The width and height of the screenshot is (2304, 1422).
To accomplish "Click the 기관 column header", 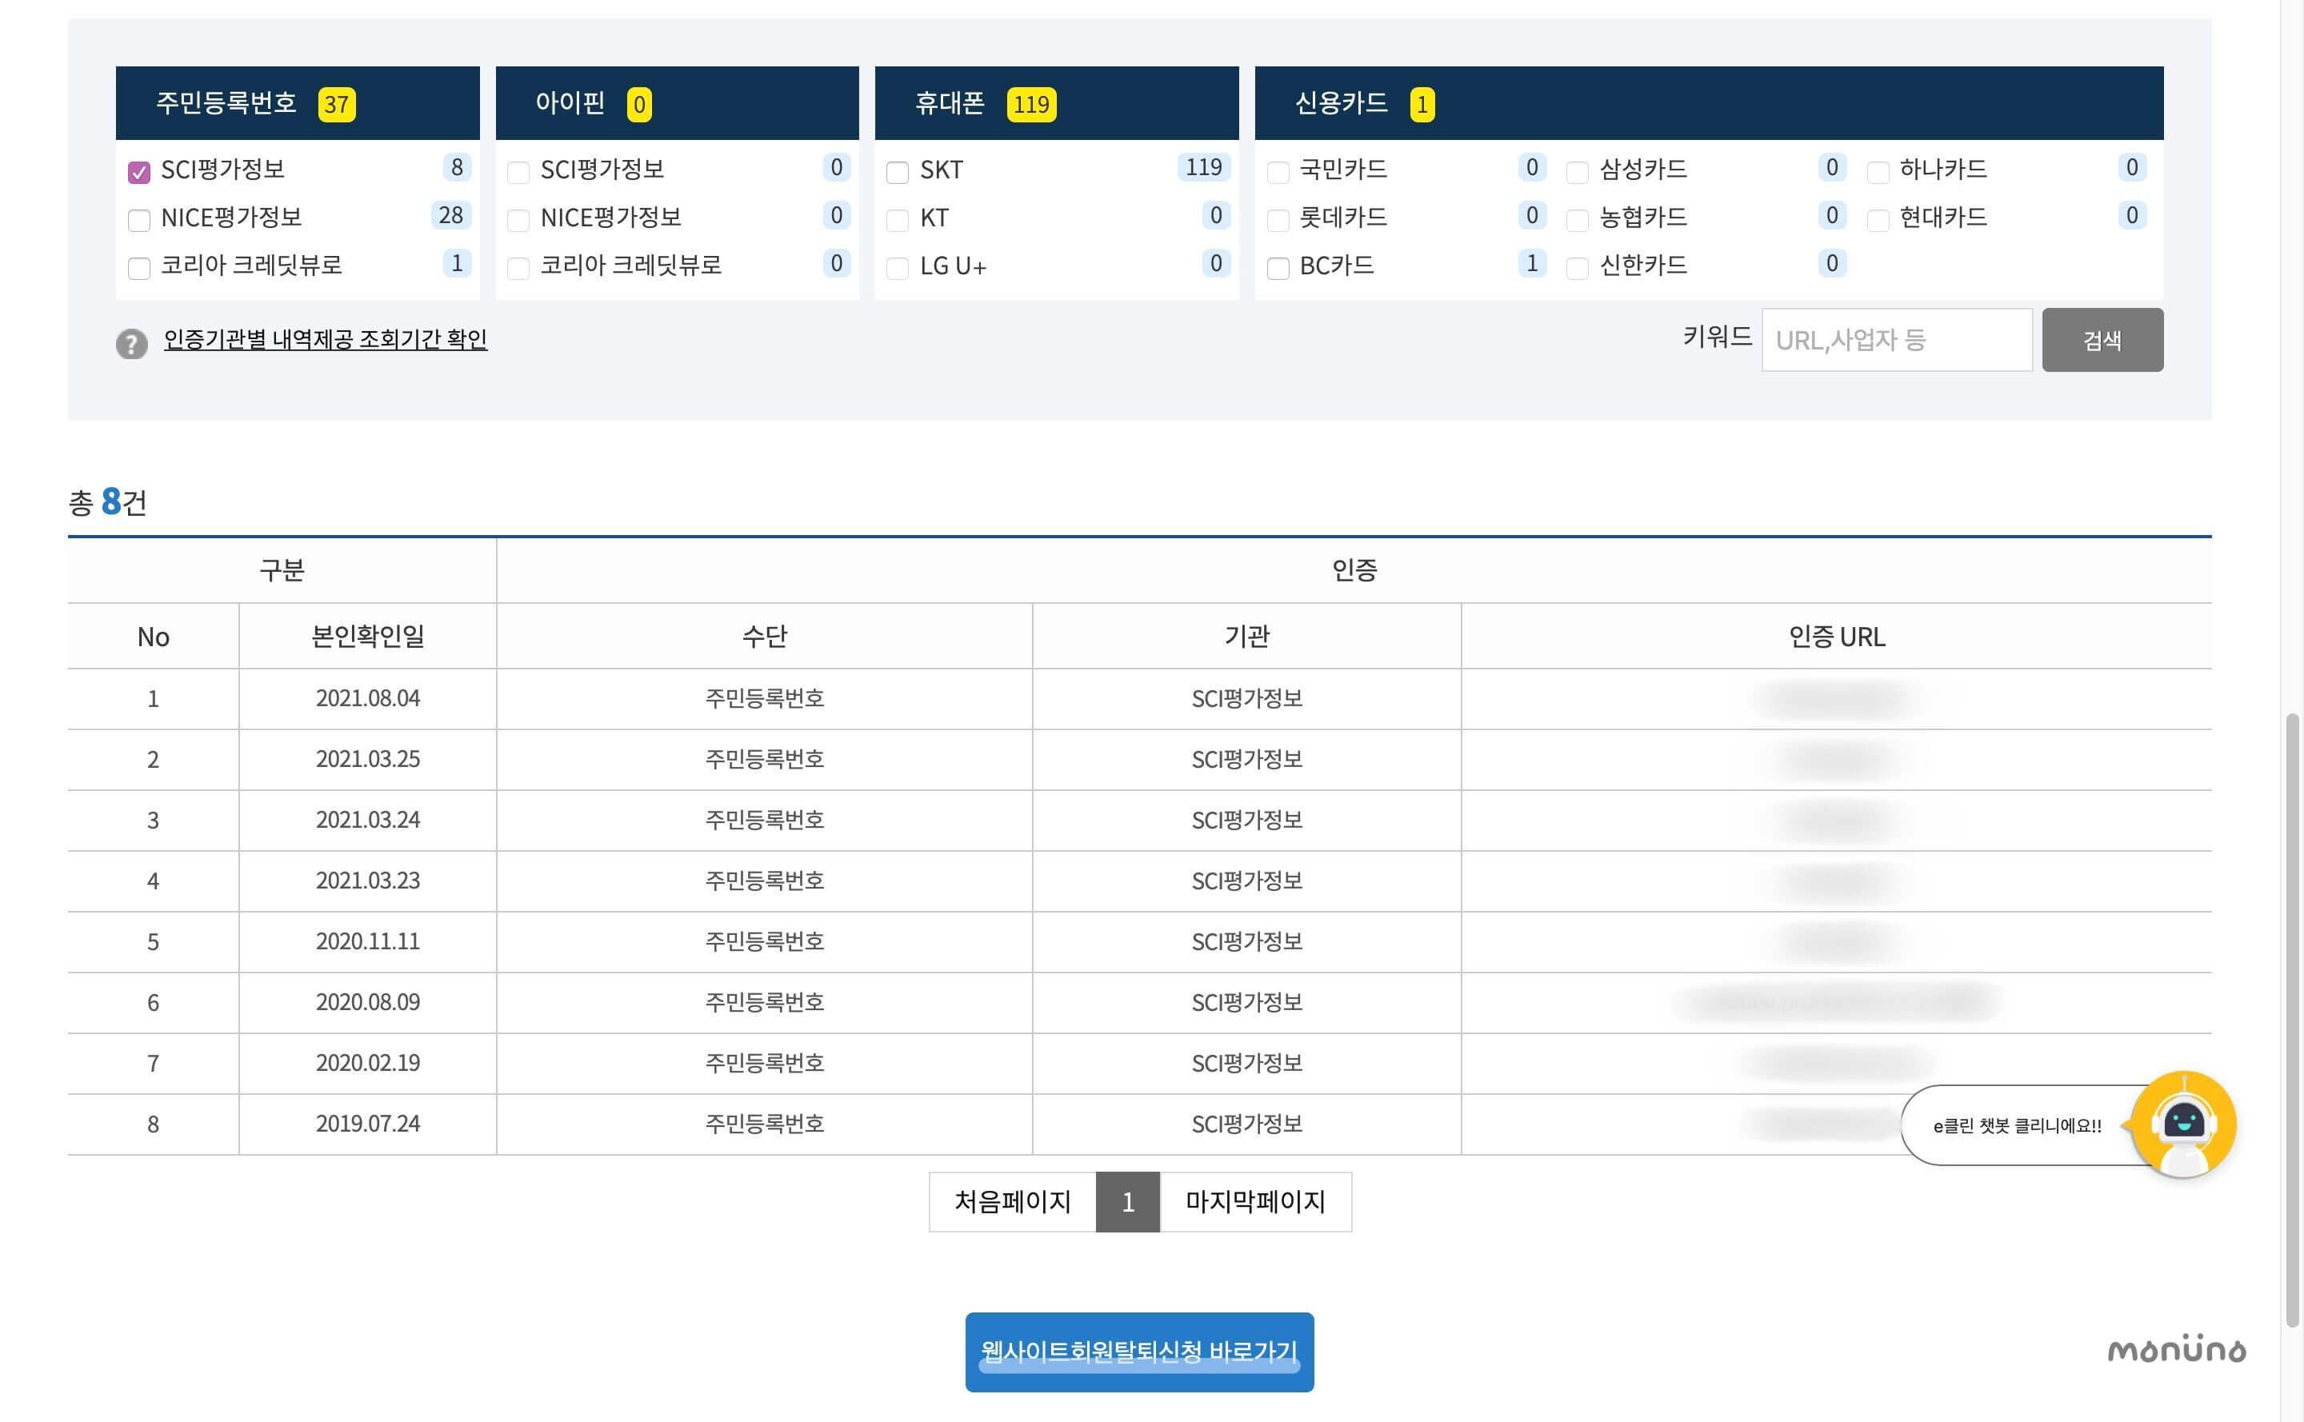I will pyautogui.click(x=1246, y=637).
